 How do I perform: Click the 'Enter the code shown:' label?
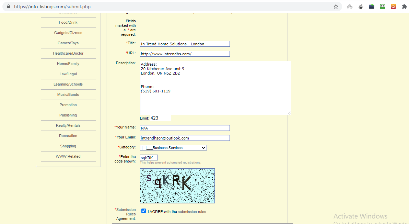(125, 159)
